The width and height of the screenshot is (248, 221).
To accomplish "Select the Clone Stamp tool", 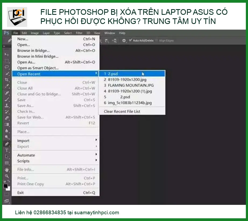I will click(7, 105).
